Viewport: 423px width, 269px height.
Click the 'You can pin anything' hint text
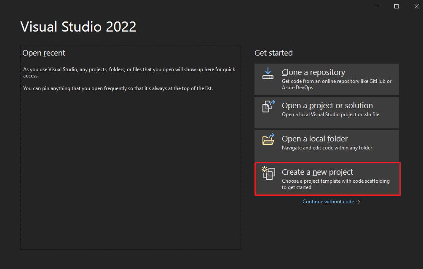click(x=118, y=88)
